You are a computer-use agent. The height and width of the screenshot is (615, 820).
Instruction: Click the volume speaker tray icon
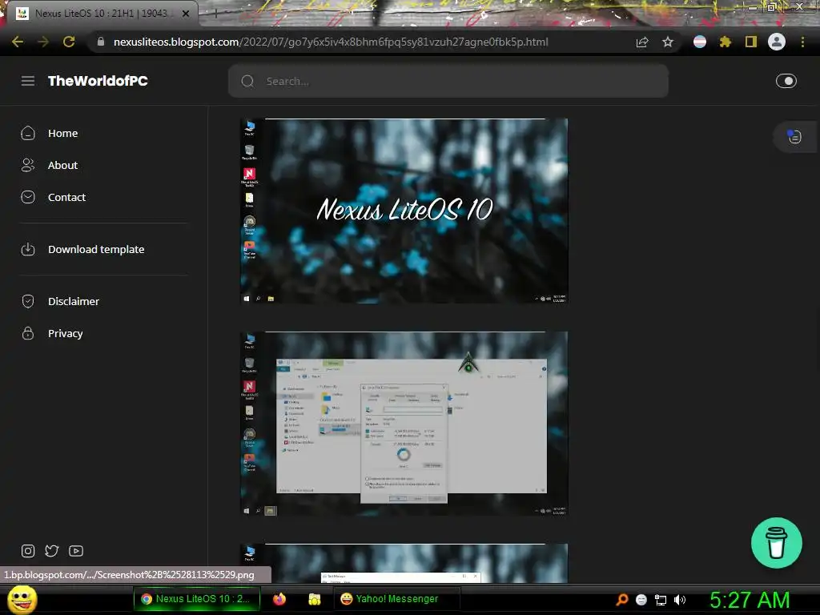click(x=680, y=600)
